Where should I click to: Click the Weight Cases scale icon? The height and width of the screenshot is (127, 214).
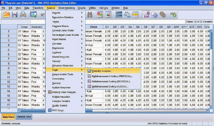pos(127,15)
